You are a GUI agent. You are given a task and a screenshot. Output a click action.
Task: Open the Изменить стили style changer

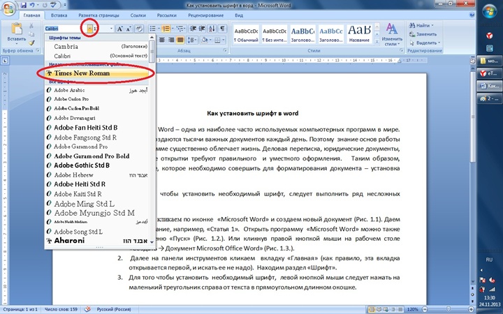click(x=392, y=35)
